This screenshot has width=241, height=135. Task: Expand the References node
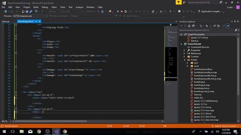184,54
